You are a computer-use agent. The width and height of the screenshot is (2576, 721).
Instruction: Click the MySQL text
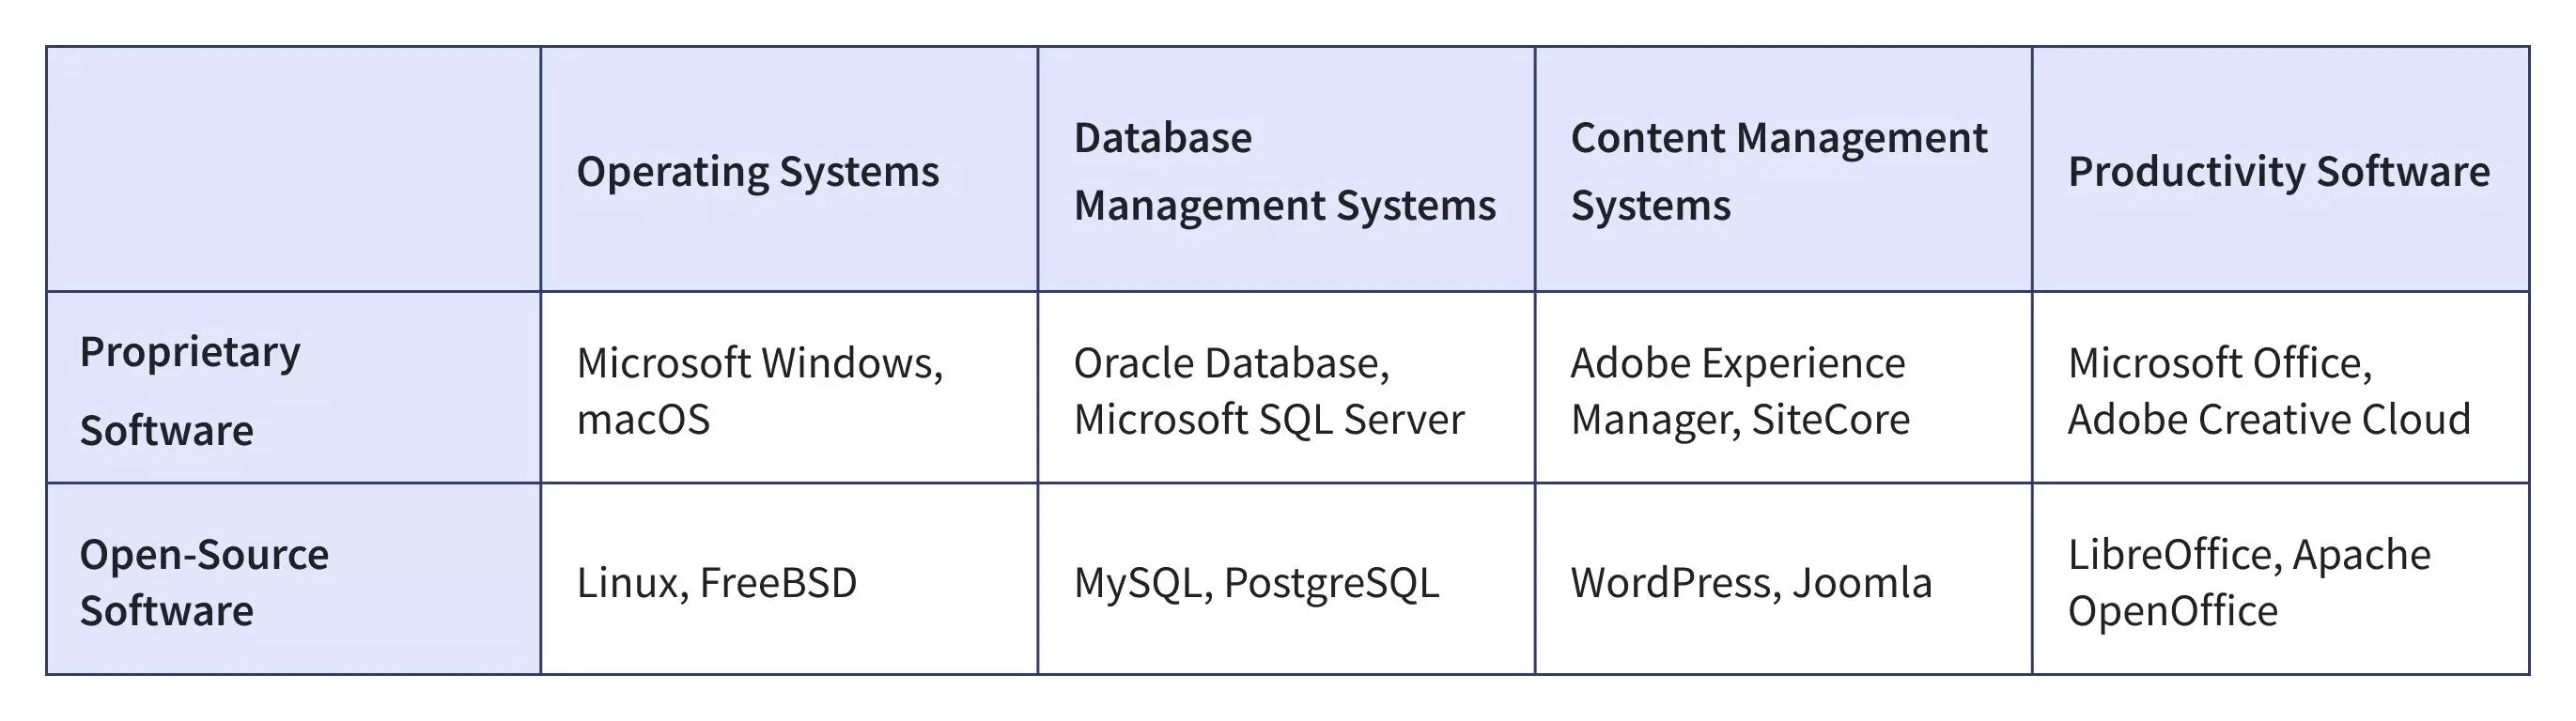1136,583
